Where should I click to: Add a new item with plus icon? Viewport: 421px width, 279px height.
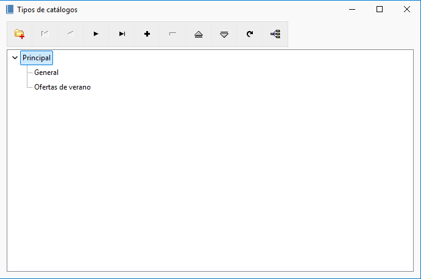pos(147,34)
